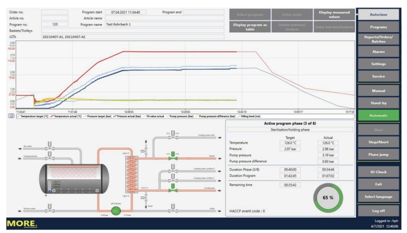Open the Alarms section
This screenshot has width=407, height=233.
coord(378,52)
